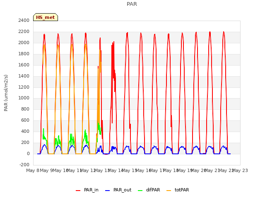Click the 2200 y-axis tick label
This screenshot has width=265, height=198.
(x=24, y=31)
